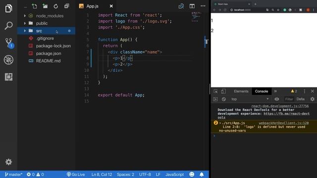
Task: Click Spaces: 2 indentation setting
Action: tap(125, 175)
